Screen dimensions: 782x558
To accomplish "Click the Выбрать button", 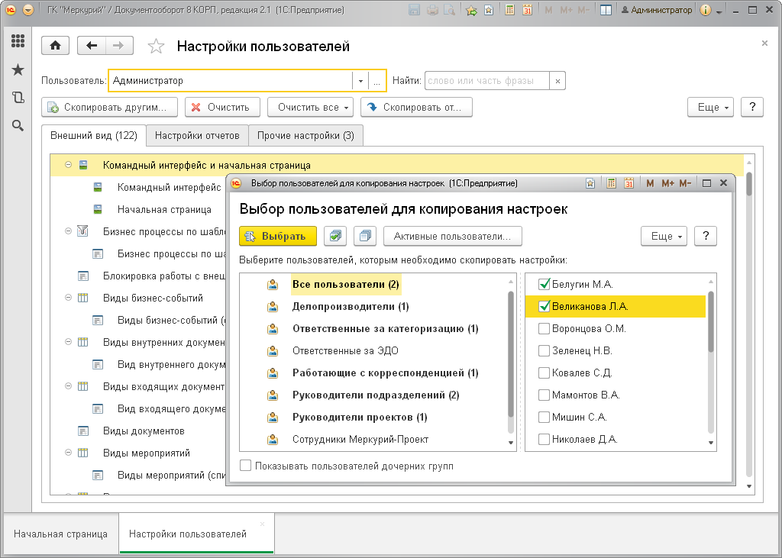I will pyautogui.click(x=278, y=236).
